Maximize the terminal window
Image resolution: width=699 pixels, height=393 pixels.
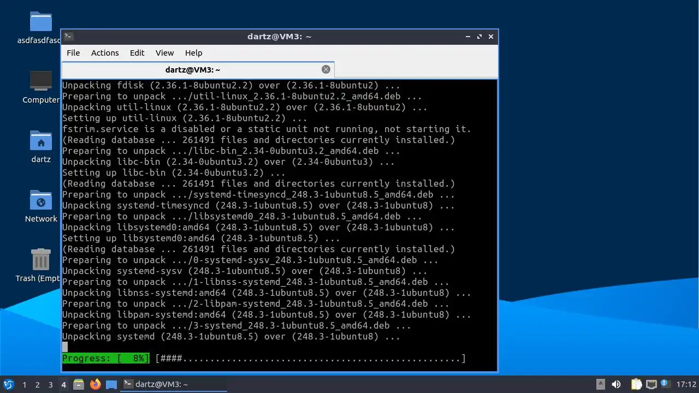479,37
